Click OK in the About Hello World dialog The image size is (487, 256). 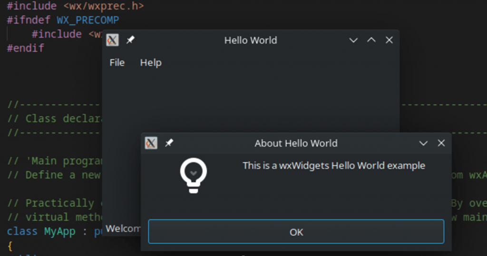[296, 231]
